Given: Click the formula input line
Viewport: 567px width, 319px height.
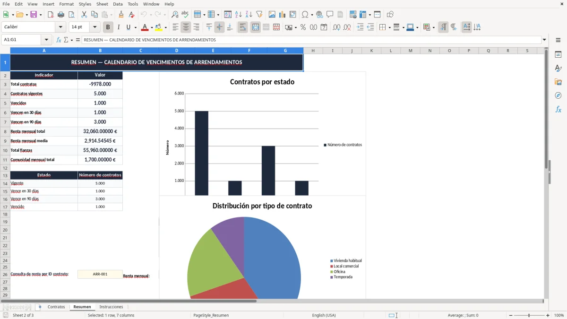Looking at the screenshot, I should 311,40.
